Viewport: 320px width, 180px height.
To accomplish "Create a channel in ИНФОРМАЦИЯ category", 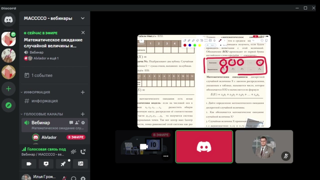I will click(x=83, y=92).
